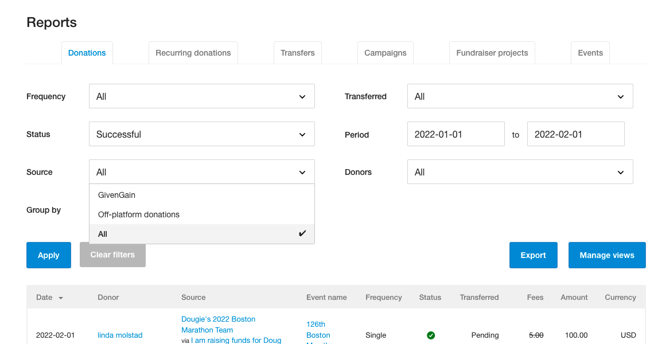Open Manage views
Viewport: 658px width, 344px height.
tap(607, 255)
